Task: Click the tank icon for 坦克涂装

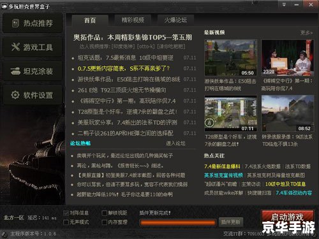Action: (15, 71)
